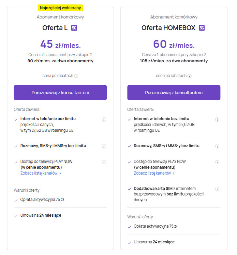Click info icon beside Oferta L cena po rabatach
This screenshot has width=237, height=255.
(x=76, y=76)
